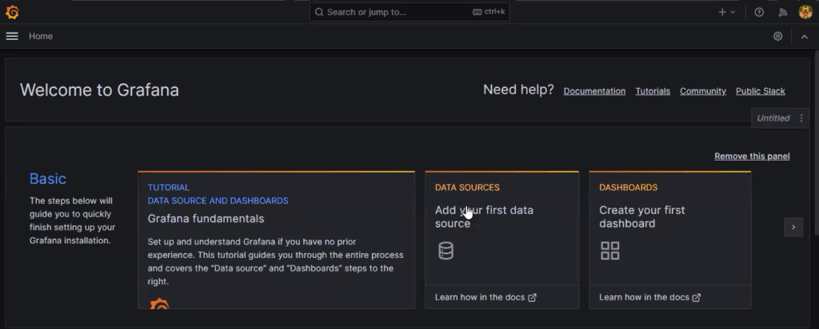The width and height of the screenshot is (819, 329).
Task: Open the Documentation link
Action: pos(594,91)
